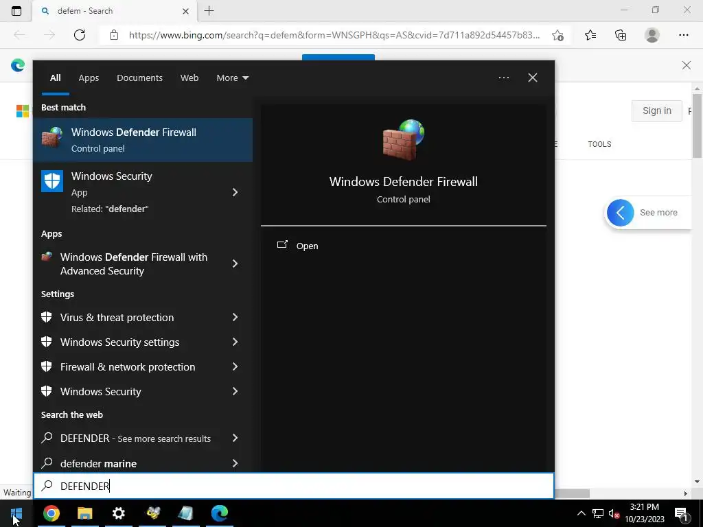Click the Windows Security shield icon
Image resolution: width=703 pixels, height=527 pixels.
coord(52,181)
